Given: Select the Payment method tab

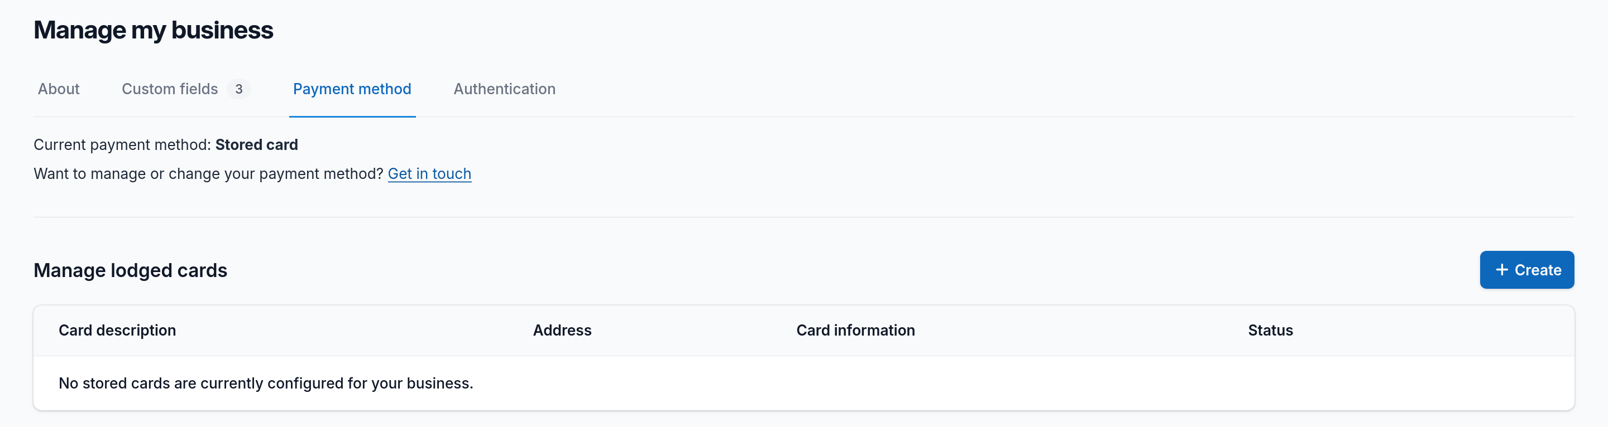Looking at the screenshot, I should [352, 89].
